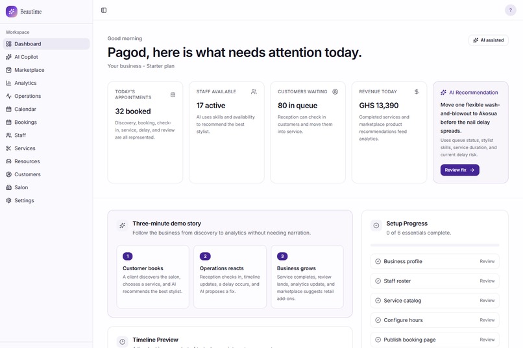The width and height of the screenshot is (523, 348).
Task: Toggle the Business profile check circle
Action: [x=378, y=261]
